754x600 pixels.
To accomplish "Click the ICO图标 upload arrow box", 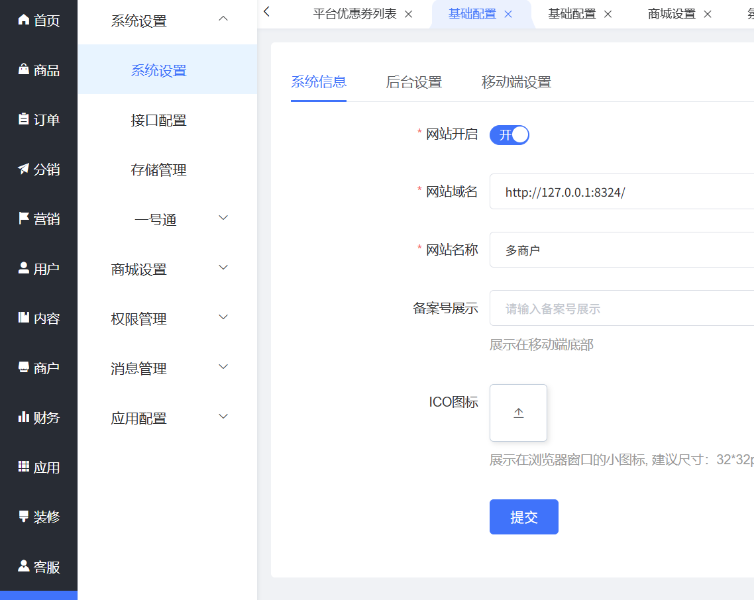I will (518, 413).
